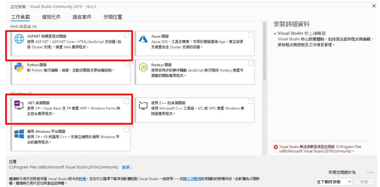The width and height of the screenshot is (380, 187).
Task: Open the 授權 license link
Action: 82,179
